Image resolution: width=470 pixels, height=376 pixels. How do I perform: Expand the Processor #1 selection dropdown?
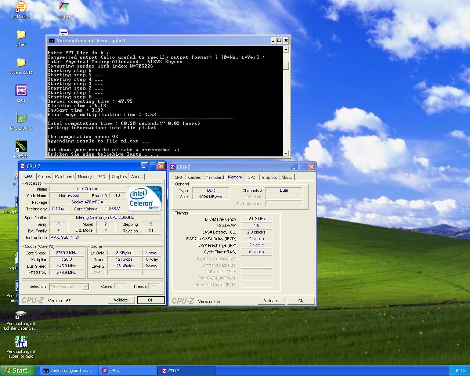(86, 287)
